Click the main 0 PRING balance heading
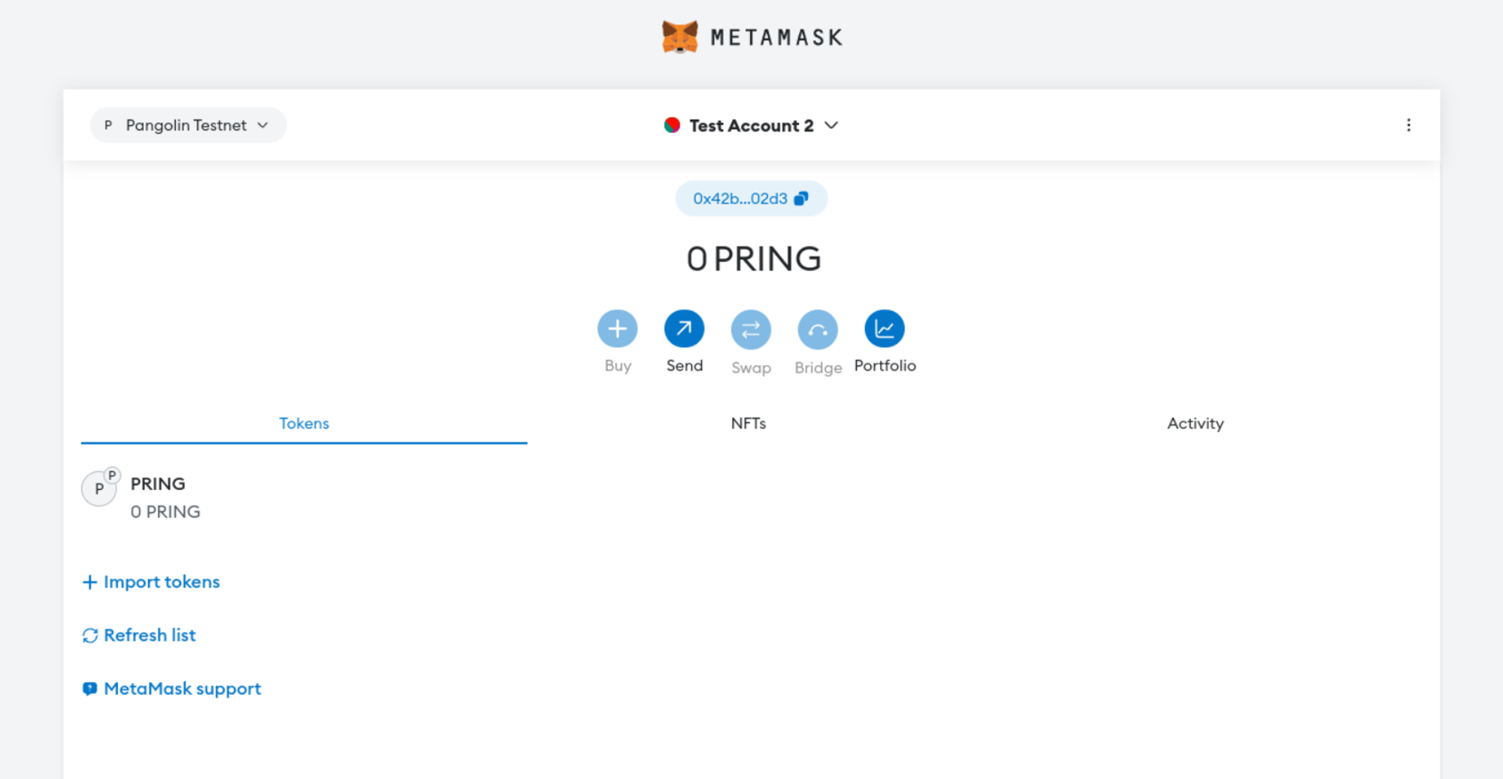Viewport: 1503px width, 779px height. 754,259
